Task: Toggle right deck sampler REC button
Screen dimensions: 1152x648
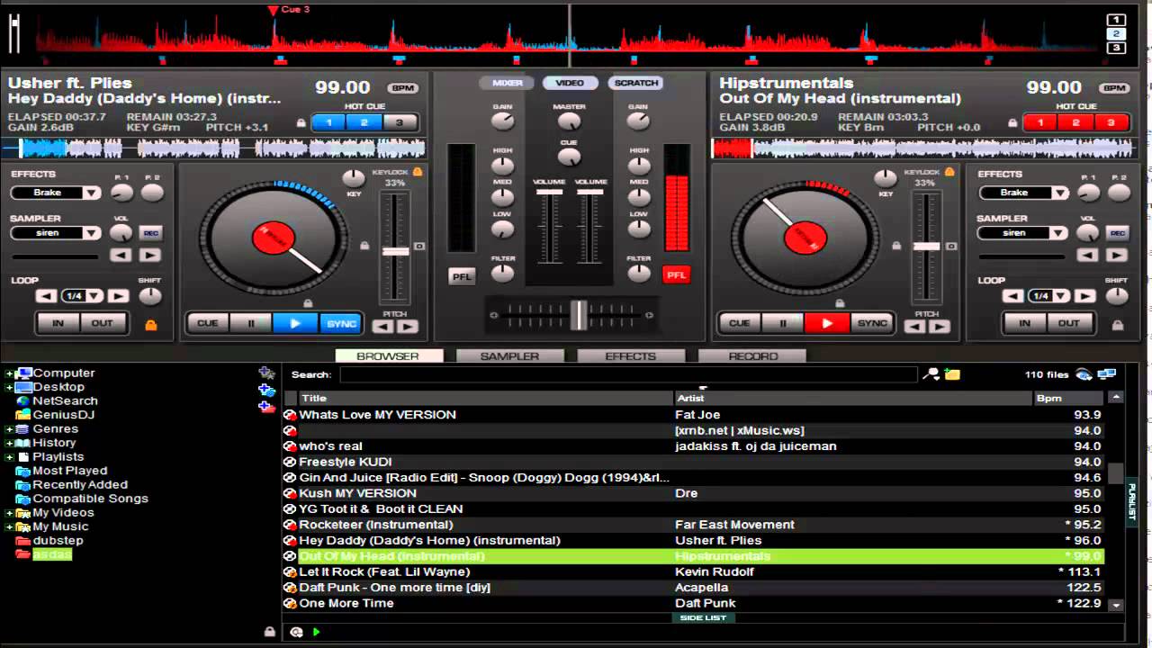Action: pos(1117,233)
